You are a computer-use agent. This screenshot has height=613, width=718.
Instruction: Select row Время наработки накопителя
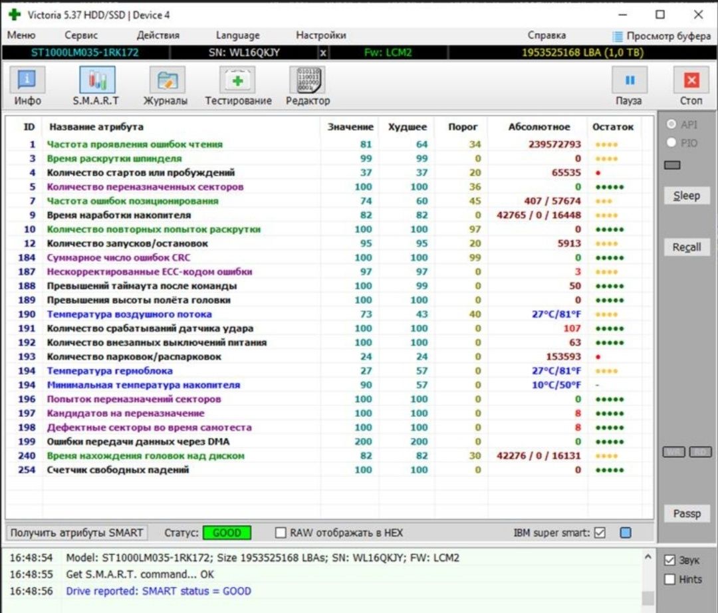[330, 215]
